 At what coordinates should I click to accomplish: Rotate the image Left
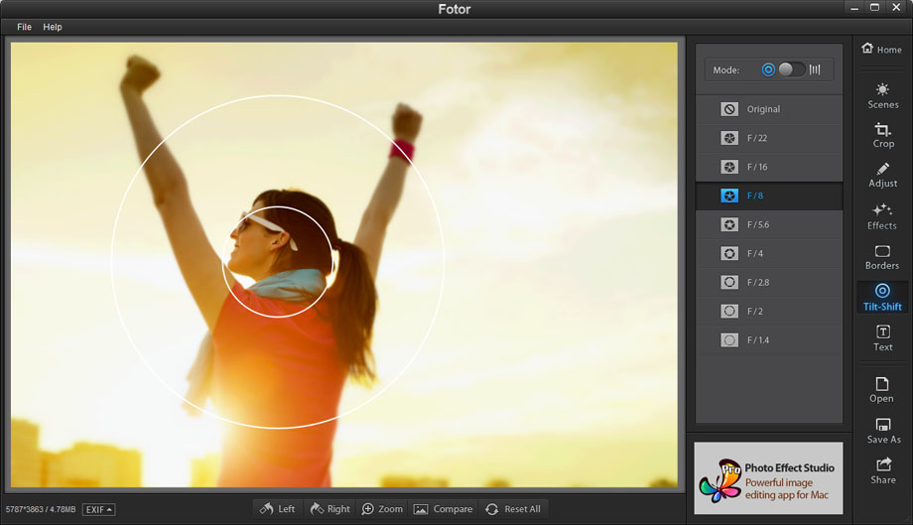277,509
